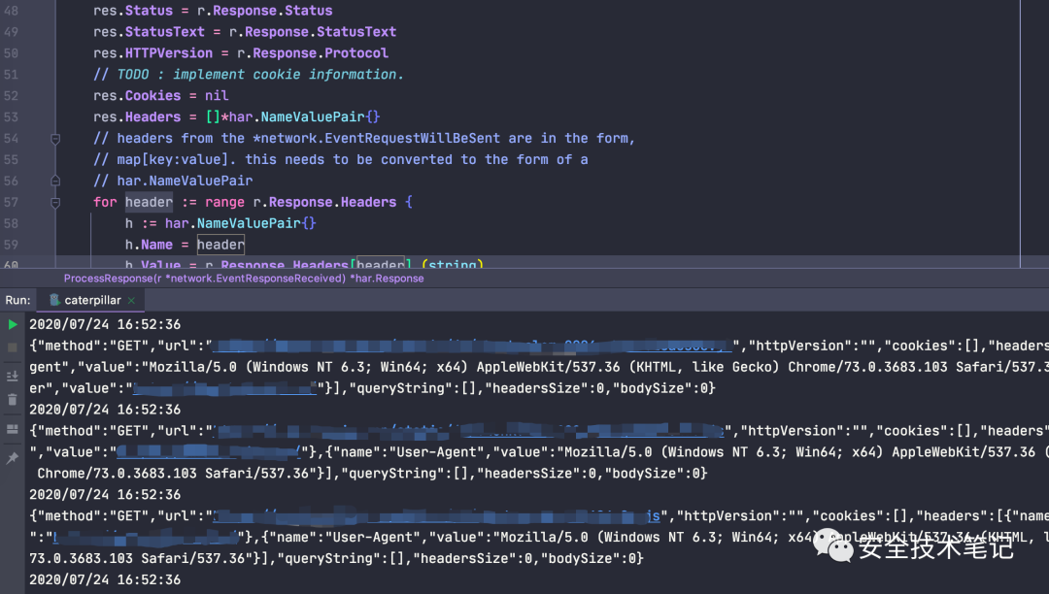Image resolution: width=1049 pixels, height=594 pixels.
Task: Click r.Response.Headers on line 57
Action: [x=324, y=202]
